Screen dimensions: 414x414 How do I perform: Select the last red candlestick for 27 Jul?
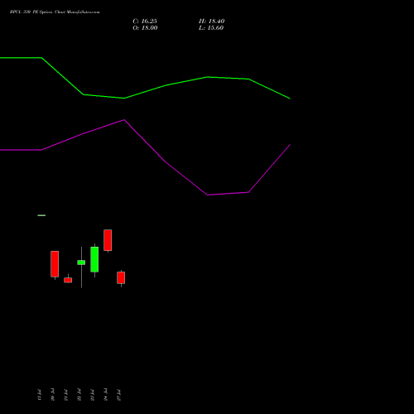pyautogui.click(x=121, y=277)
